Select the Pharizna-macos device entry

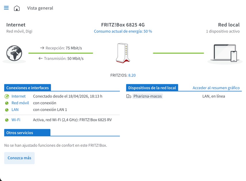coord(147,96)
